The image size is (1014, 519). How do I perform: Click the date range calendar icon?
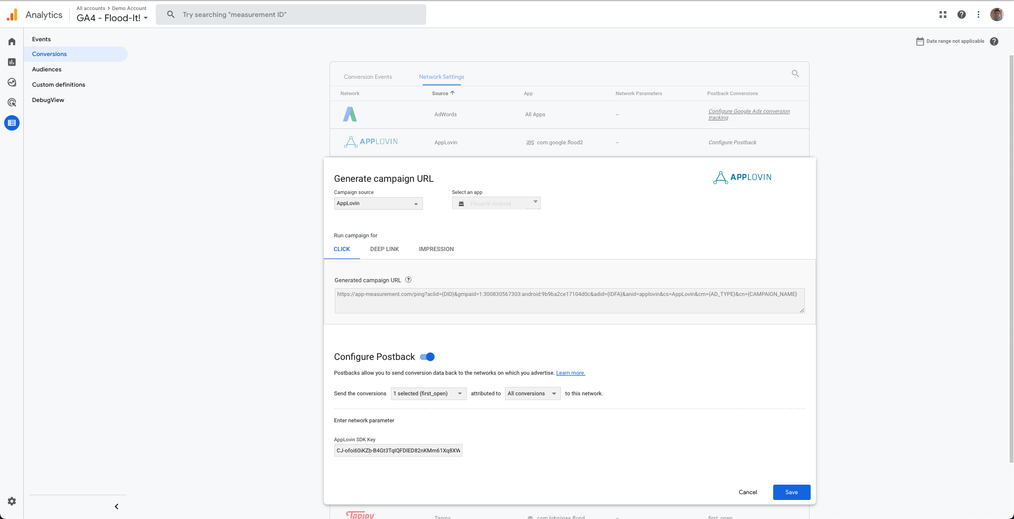click(920, 41)
